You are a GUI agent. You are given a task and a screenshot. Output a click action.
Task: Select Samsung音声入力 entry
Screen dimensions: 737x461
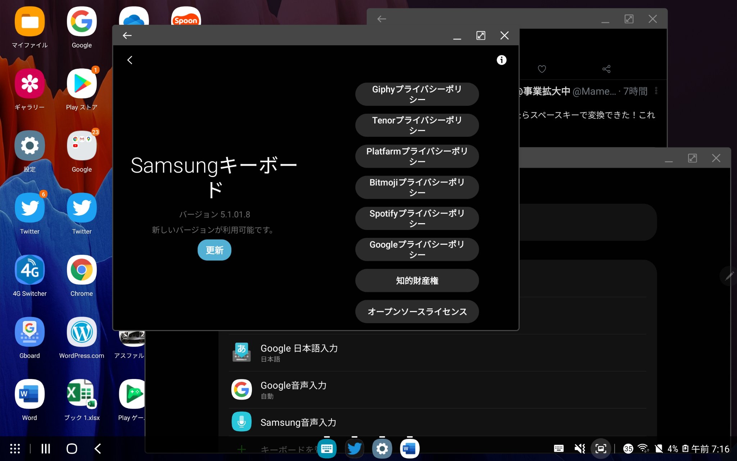tap(438, 422)
